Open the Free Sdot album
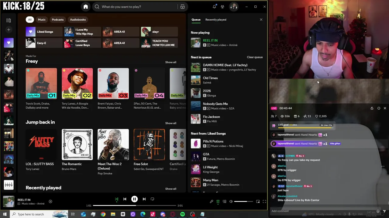The width and height of the screenshot is (389, 218). [149, 144]
